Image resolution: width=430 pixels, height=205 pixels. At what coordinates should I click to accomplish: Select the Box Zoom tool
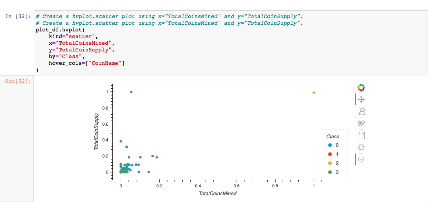coord(361,111)
